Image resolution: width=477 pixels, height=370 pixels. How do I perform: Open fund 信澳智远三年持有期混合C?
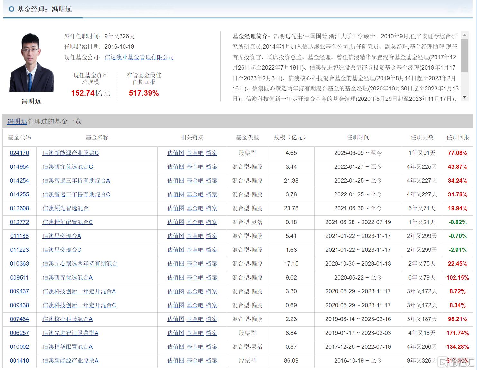(x=76, y=194)
